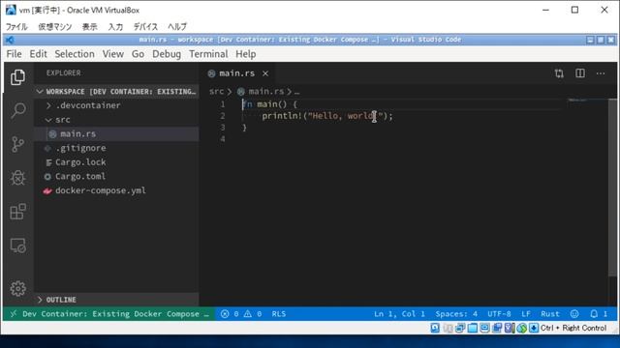Open the Terminal menu

[208, 54]
